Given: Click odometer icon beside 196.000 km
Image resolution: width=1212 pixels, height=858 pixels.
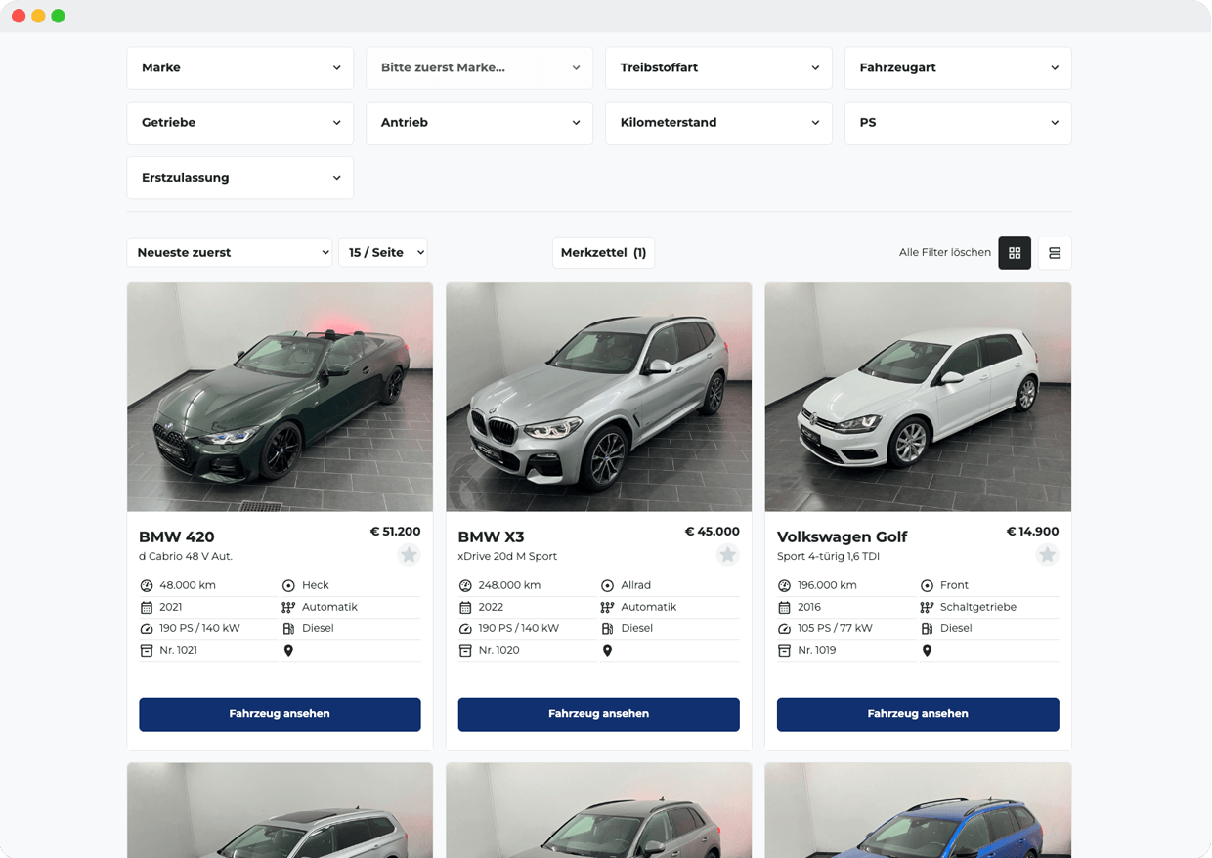Looking at the screenshot, I should 784,585.
